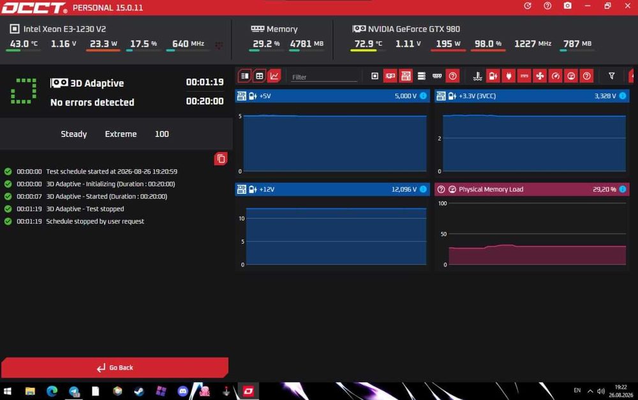
Task: Click the Filter input field
Action: point(324,77)
